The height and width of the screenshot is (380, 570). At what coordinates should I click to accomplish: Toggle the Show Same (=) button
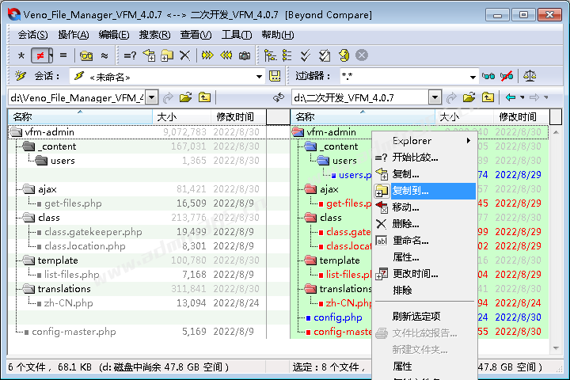(63, 55)
